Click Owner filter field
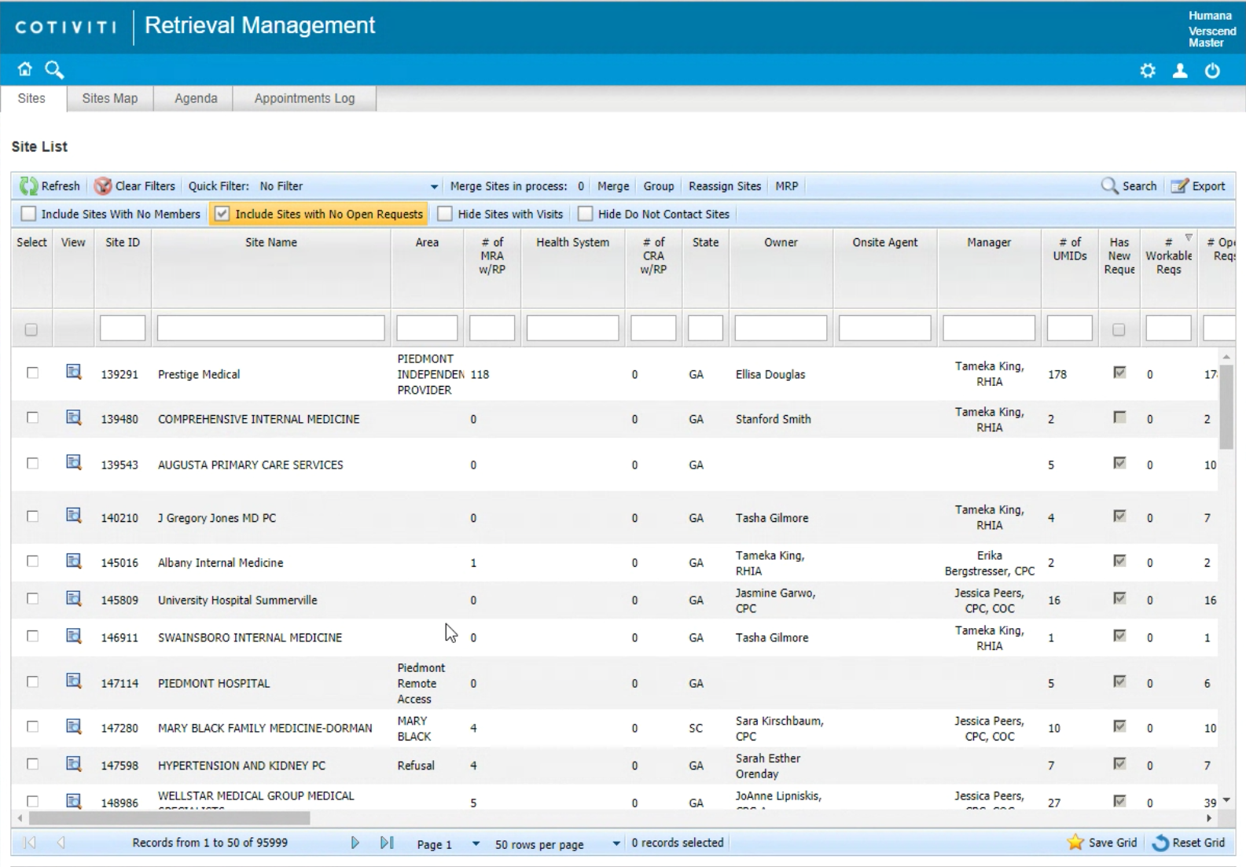Image resolution: width=1246 pixels, height=867 pixels. tap(781, 328)
